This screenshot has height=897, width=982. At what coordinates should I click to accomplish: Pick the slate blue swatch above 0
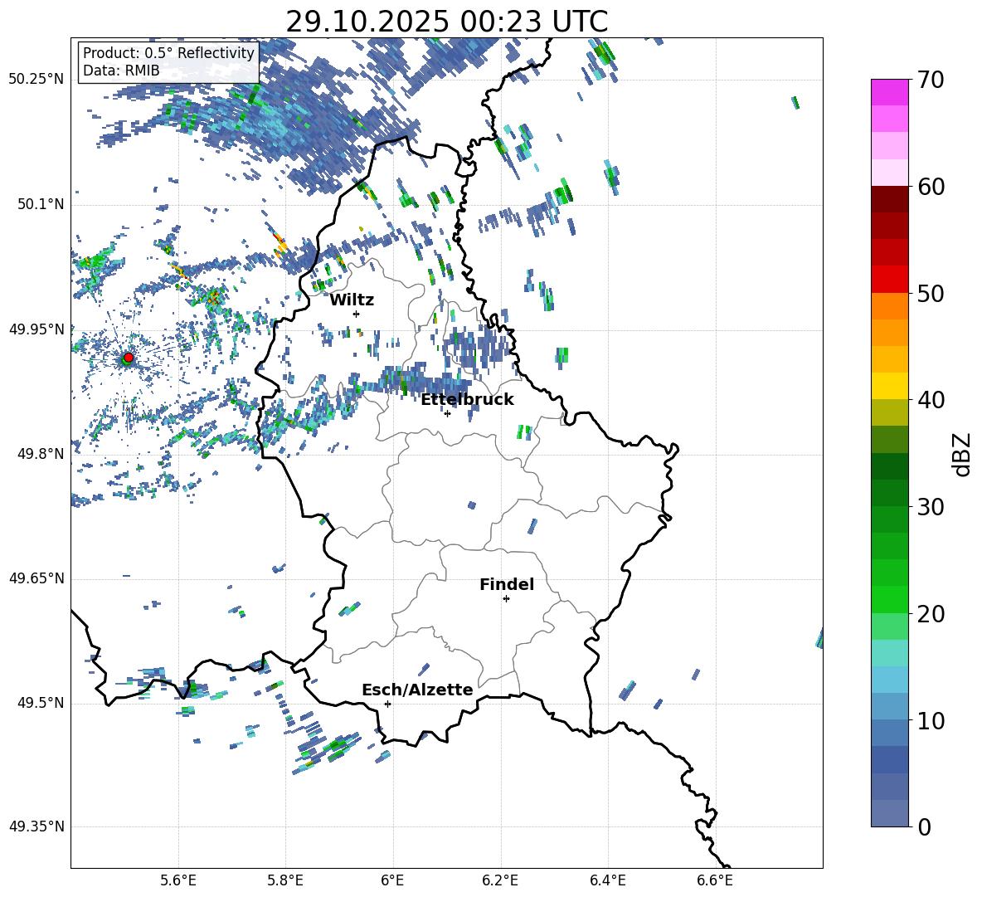click(890, 814)
